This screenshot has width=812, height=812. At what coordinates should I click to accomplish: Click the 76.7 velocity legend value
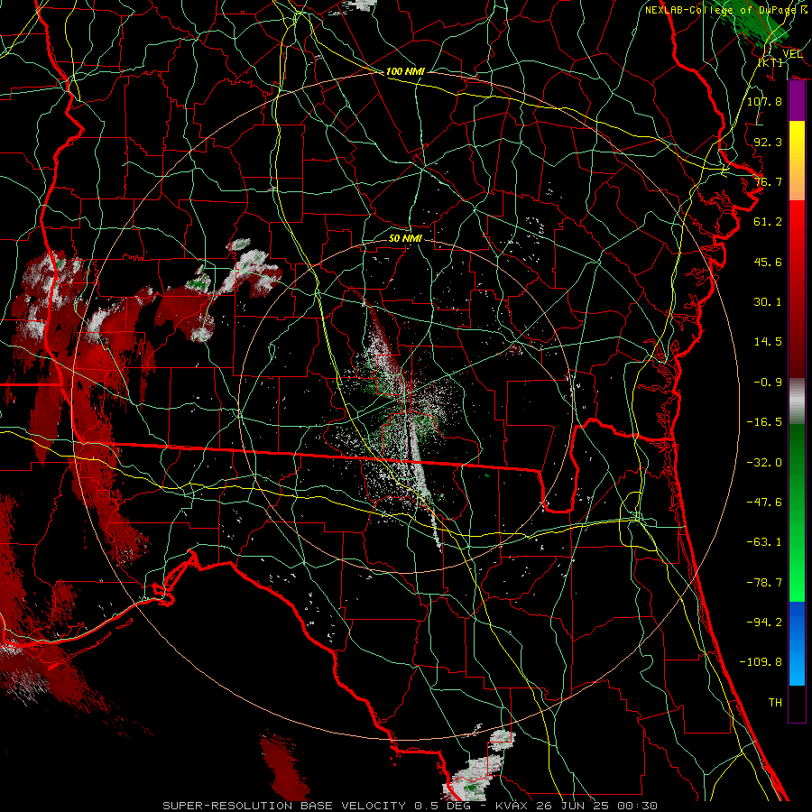pos(768,181)
